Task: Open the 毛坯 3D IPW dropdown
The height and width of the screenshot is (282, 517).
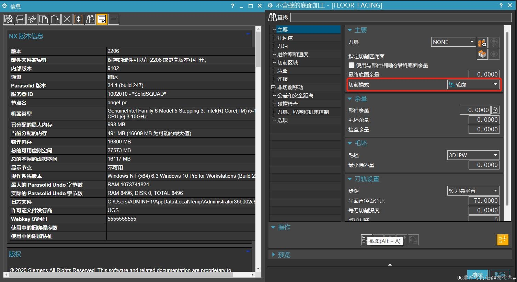Action: [473, 155]
